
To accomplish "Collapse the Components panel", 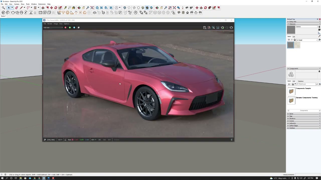I will (x=304, y=68).
